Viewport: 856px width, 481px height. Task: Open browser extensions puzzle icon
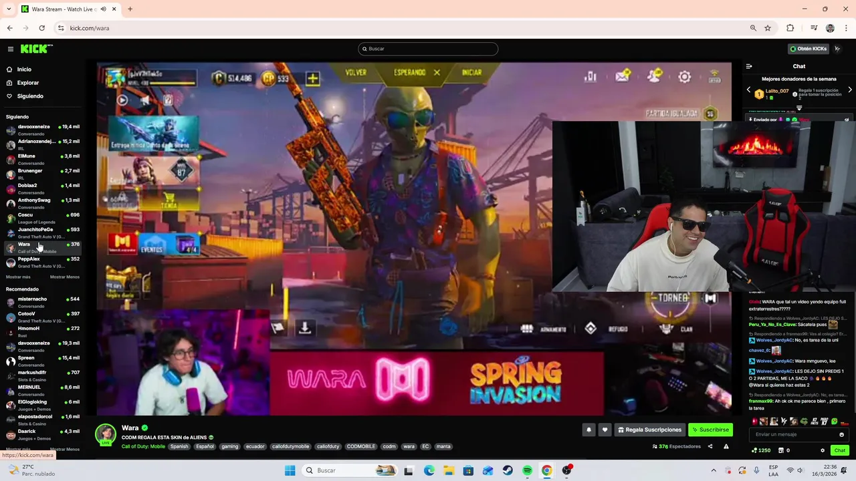(x=790, y=28)
